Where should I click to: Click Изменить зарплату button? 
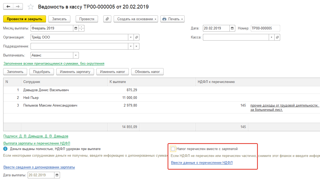75,72
